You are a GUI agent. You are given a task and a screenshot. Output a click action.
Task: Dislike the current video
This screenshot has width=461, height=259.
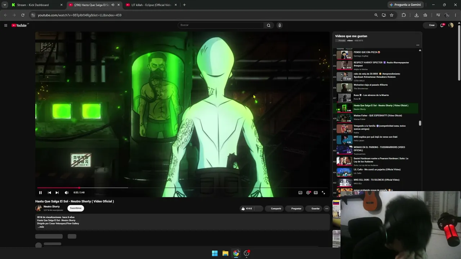point(259,208)
